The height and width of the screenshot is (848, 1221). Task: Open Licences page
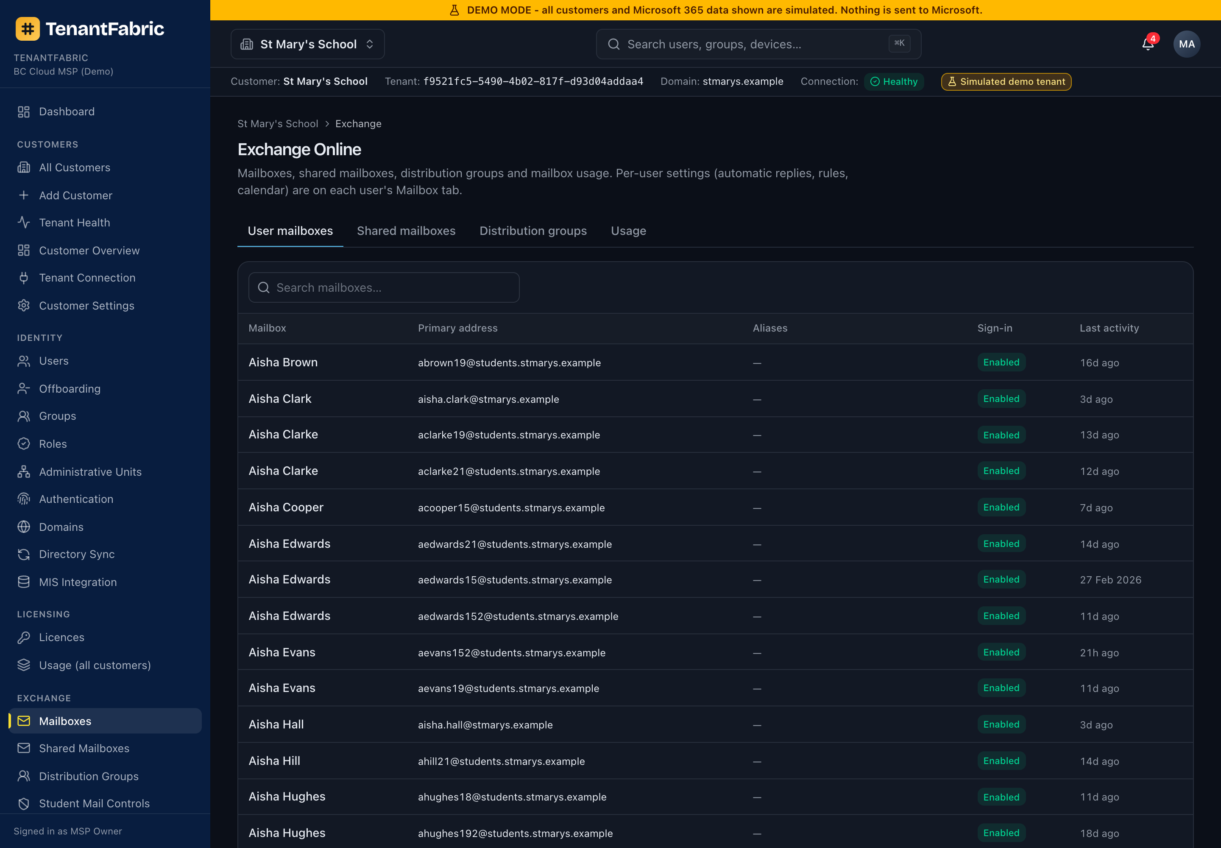tap(105, 637)
